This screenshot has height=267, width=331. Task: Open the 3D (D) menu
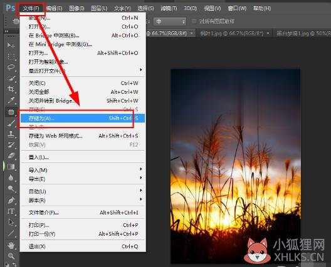coord(190,8)
